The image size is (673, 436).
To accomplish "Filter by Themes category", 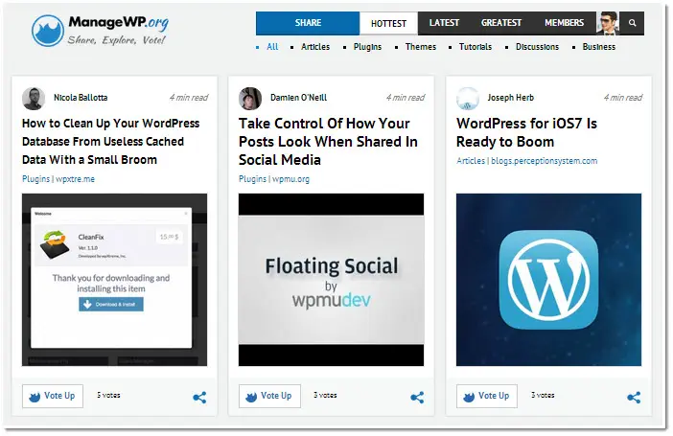I will pos(421,47).
